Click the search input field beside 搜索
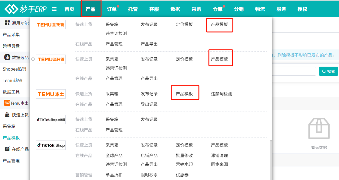The height and width of the screenshot is (180, 339). coord(294,71)
